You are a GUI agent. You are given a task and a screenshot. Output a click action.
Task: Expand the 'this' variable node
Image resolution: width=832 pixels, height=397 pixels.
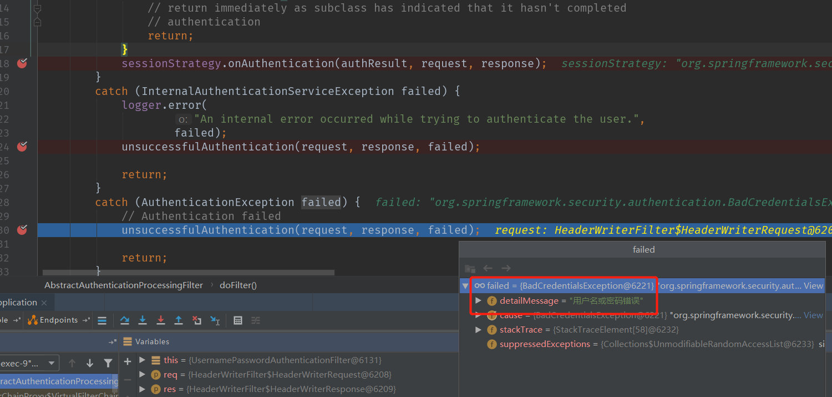143,360
